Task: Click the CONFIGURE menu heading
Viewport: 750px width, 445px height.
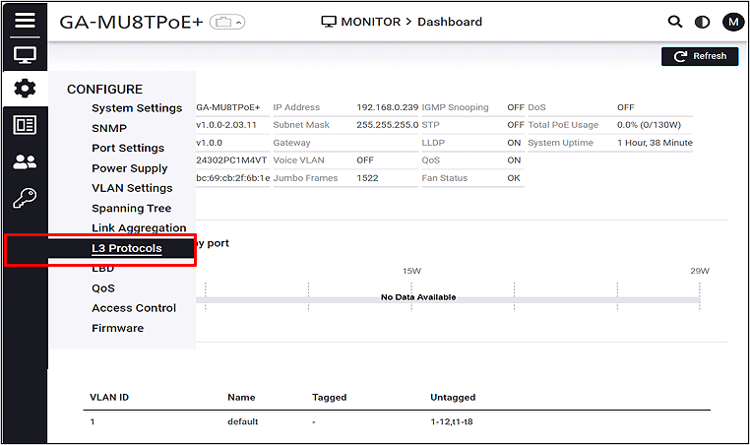Action: click(104, 90)
